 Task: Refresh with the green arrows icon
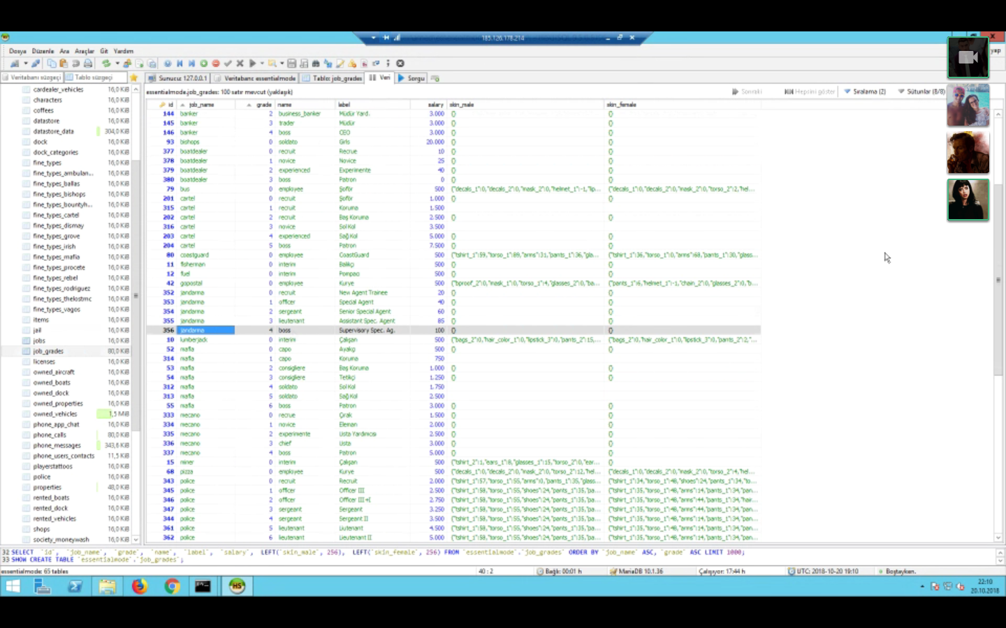[x=106, y=63]
